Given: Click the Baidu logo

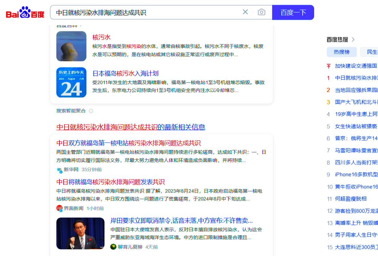Looking at the screenshot, I should (25, 13).
